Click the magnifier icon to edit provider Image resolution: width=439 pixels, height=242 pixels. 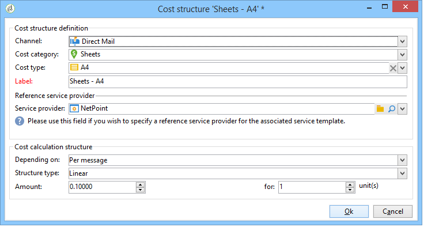tap(391, 108)
